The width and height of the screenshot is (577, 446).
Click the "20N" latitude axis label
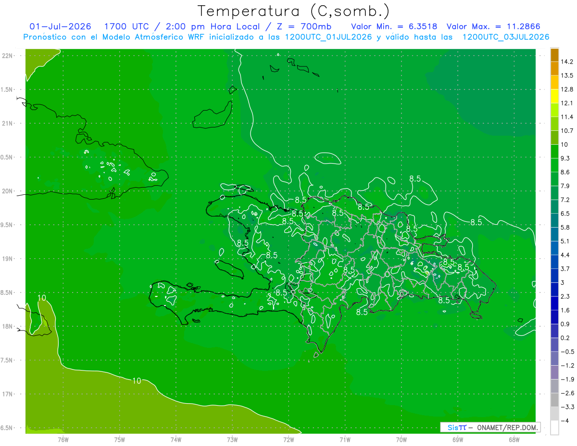8,191
